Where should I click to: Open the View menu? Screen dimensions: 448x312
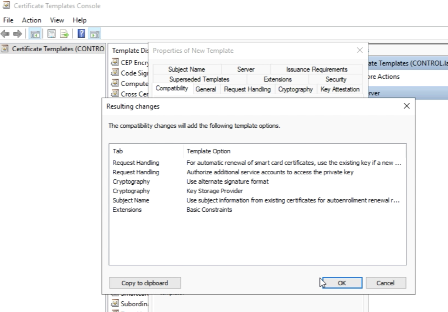[x=57, y=20]
